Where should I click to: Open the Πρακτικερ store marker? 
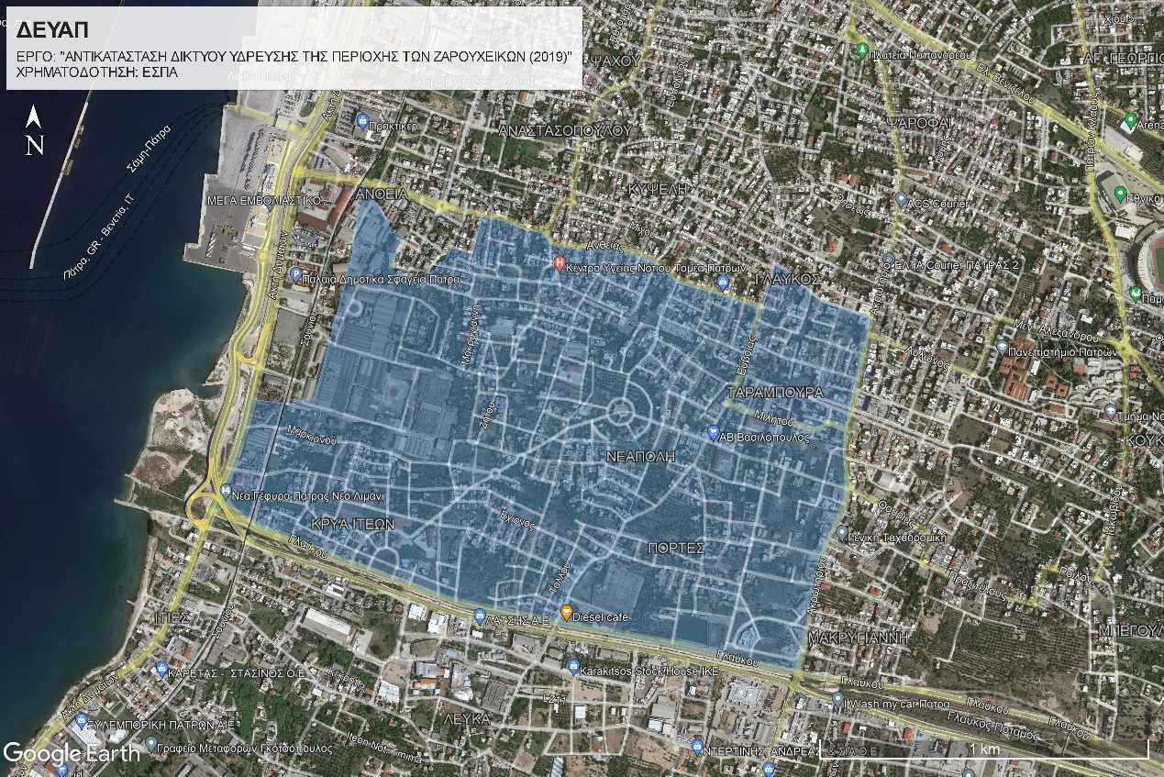tap(362, 121)
